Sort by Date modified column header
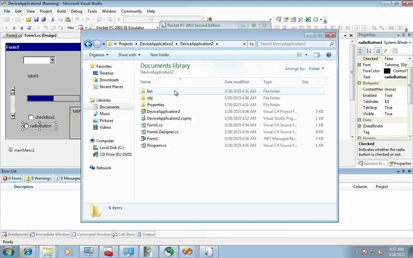Image resolution: width=413 pixels, height=258 pixels. 242,82
